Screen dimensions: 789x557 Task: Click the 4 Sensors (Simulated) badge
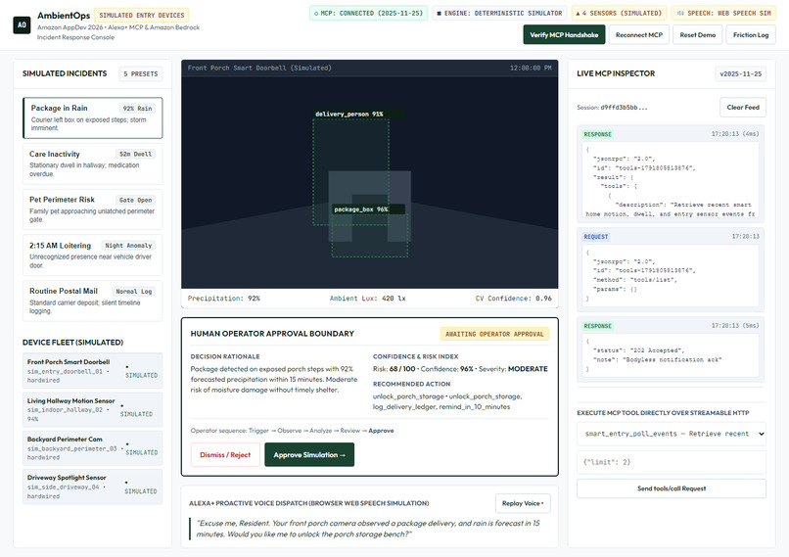coord(619,13)
